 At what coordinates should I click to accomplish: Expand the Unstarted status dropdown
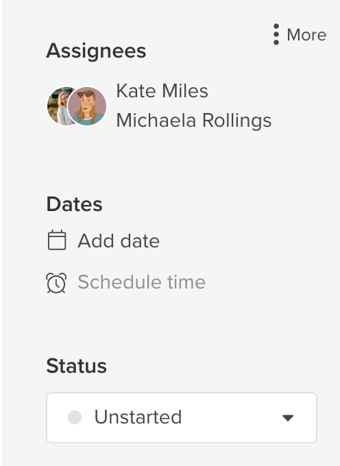(x=182, y=417)
